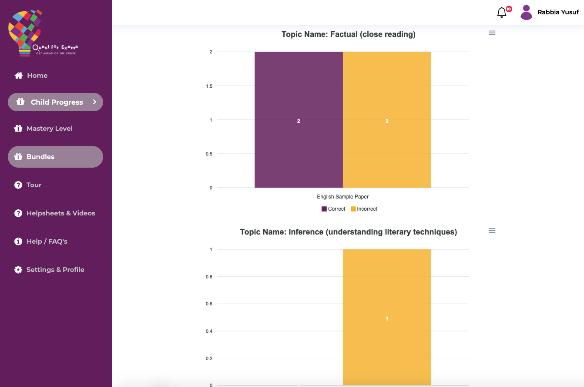Toggle the Correct series in Factual chart legend
Image resolution: width=584 pixels, height=387 pixels.
(x=333, y=209)
